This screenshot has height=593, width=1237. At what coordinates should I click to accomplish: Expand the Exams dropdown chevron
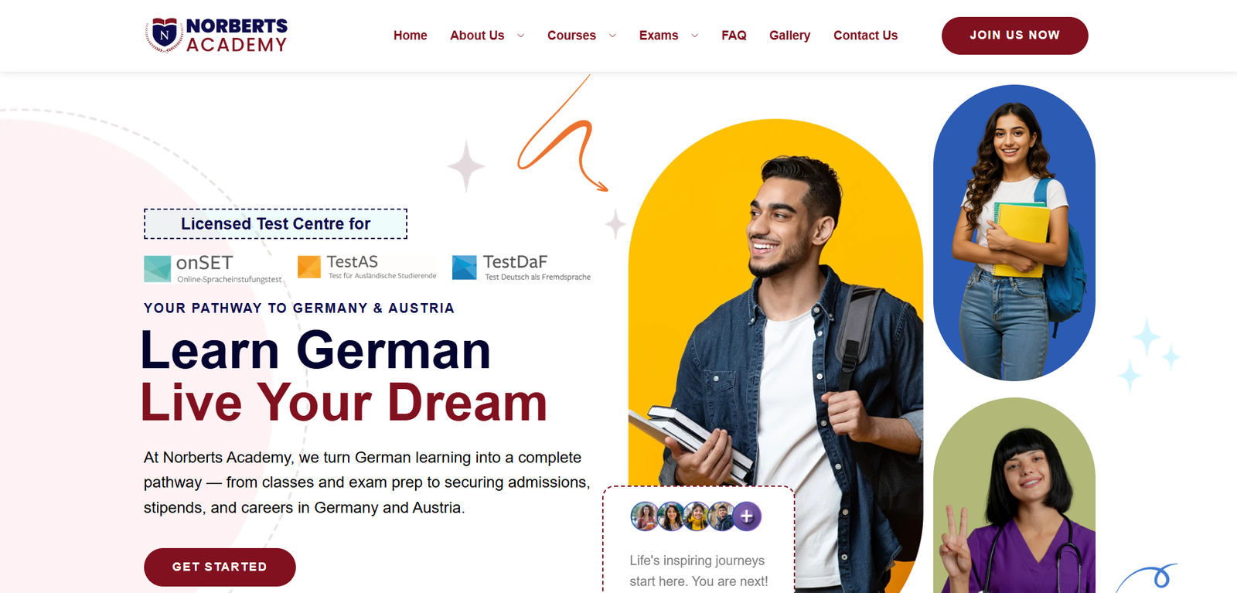coord(694,36)
